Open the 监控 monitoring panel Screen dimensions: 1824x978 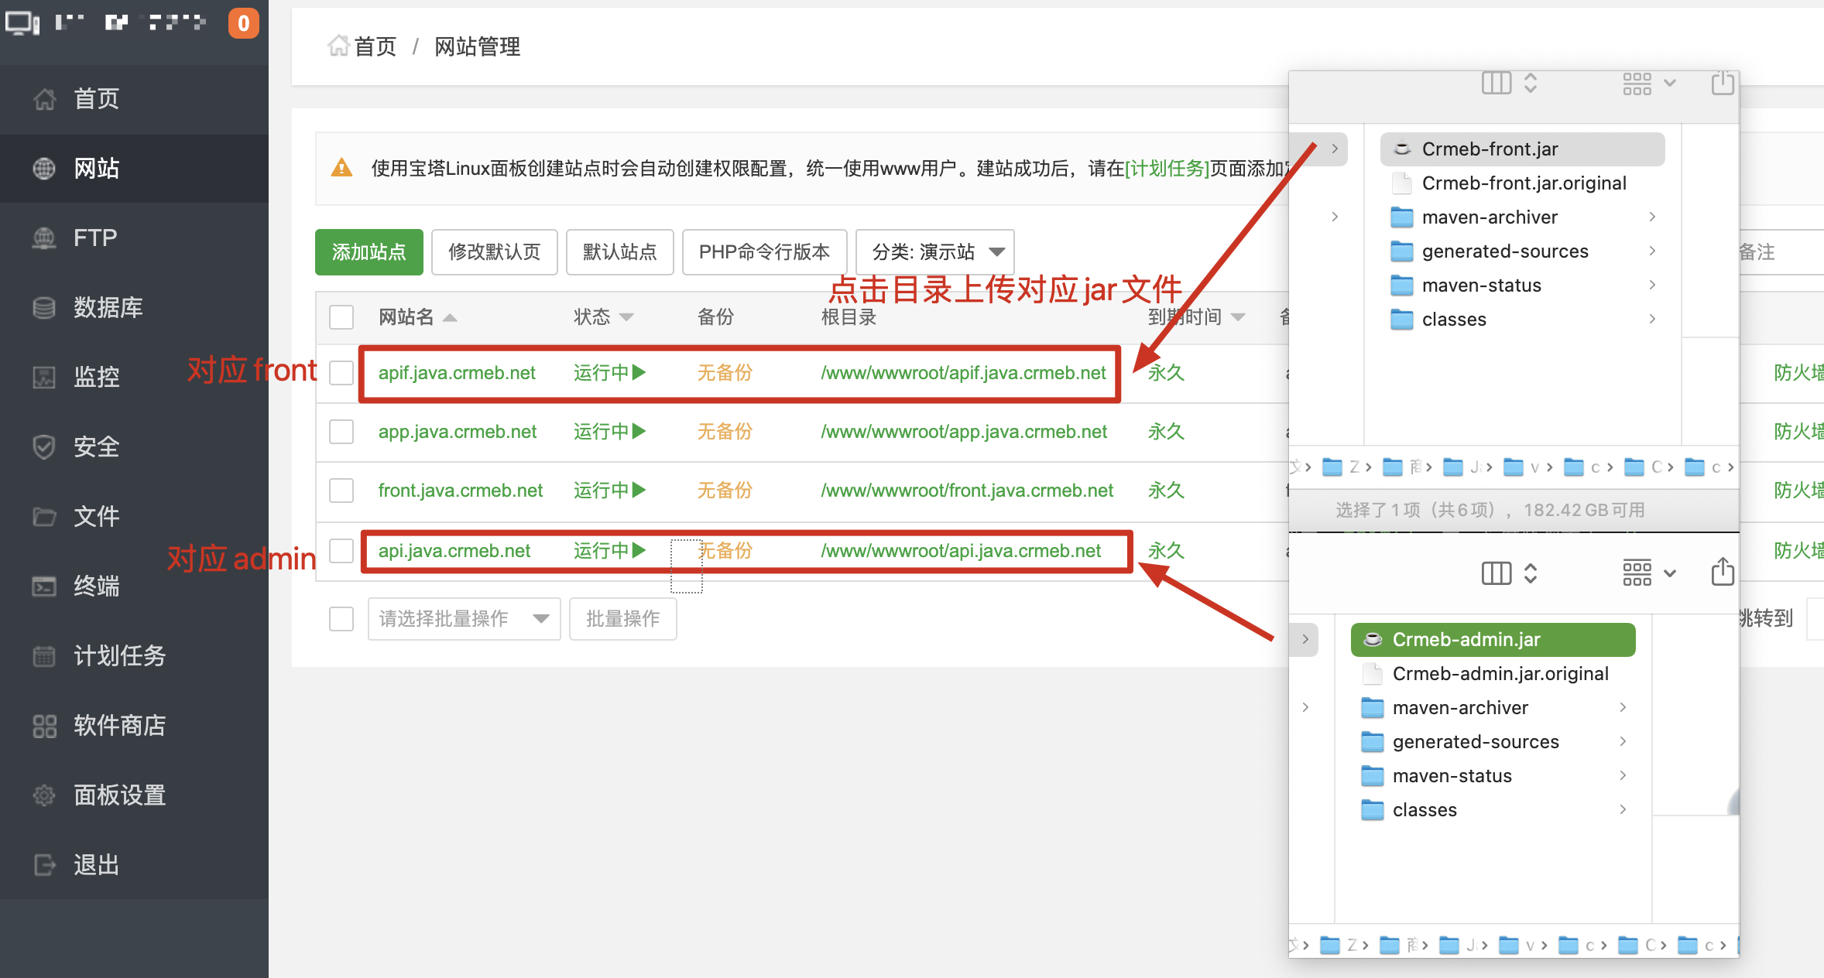click(96, 377)
